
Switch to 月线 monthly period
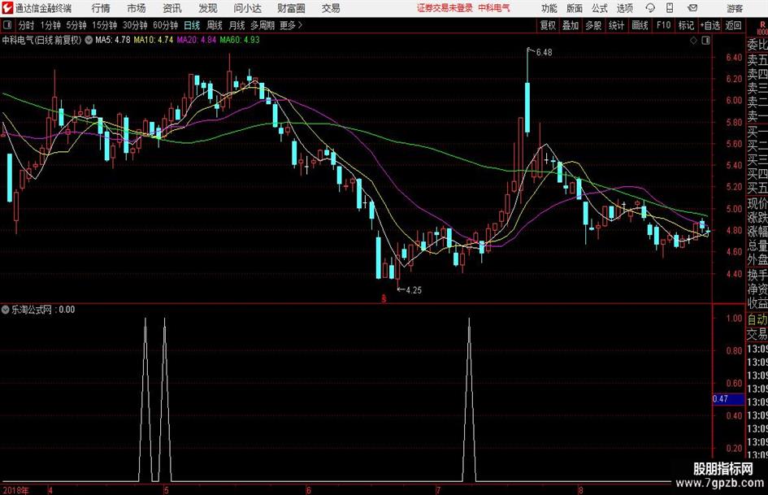(x=236, y=25)
